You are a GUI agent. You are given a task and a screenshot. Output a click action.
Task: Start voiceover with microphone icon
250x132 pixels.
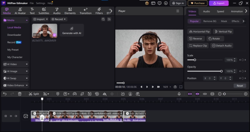point(179,94)
